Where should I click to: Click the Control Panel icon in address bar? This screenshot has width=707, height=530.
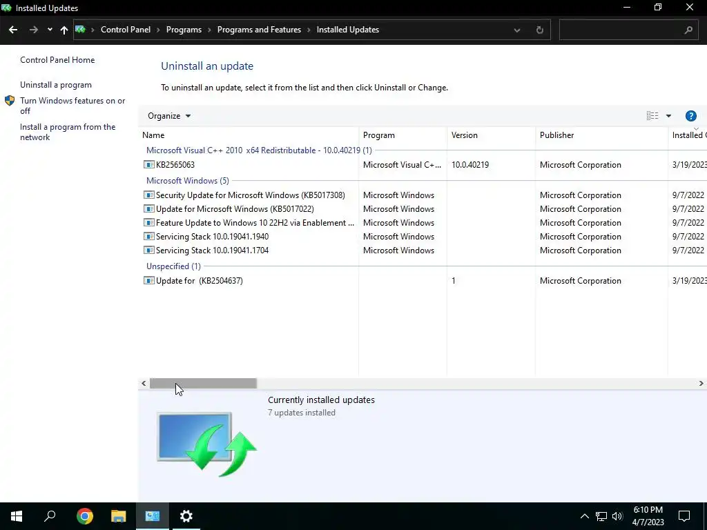tap(80, 30)
